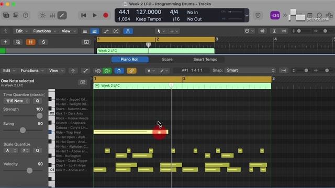
Task: Show more toolbar items double chevron
Action: tap(285, 15)
